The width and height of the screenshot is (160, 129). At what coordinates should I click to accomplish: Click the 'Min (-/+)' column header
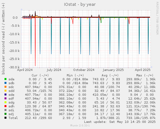tap(75, 75)
